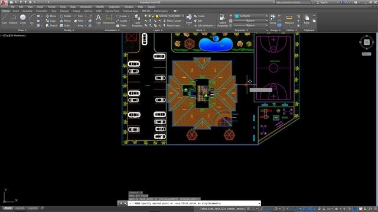Click Sign In in title bar
The height and width of the screenshot is (212, 378).
[322, 2]
